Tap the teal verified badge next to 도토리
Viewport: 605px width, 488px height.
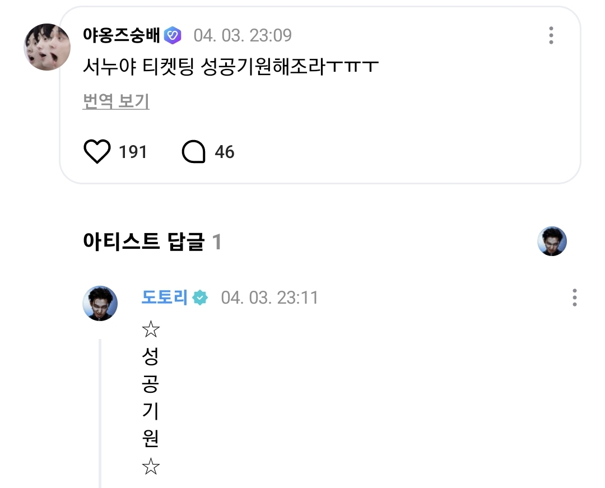pos(200,298)
